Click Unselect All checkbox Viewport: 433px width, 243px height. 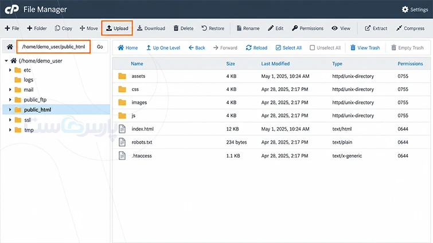(312, 48)
